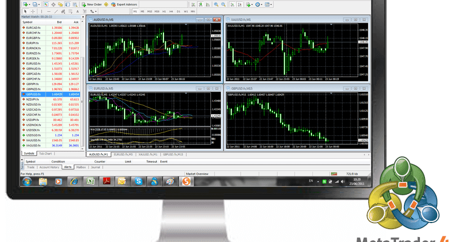
Task: Select the vertical line tool
Action: pyautogui.click(x=42, y=12)
